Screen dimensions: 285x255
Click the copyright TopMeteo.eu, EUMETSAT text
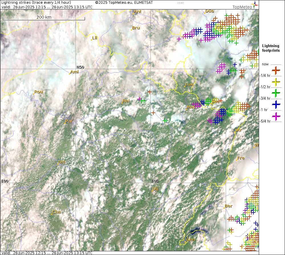tap(124, 3)
